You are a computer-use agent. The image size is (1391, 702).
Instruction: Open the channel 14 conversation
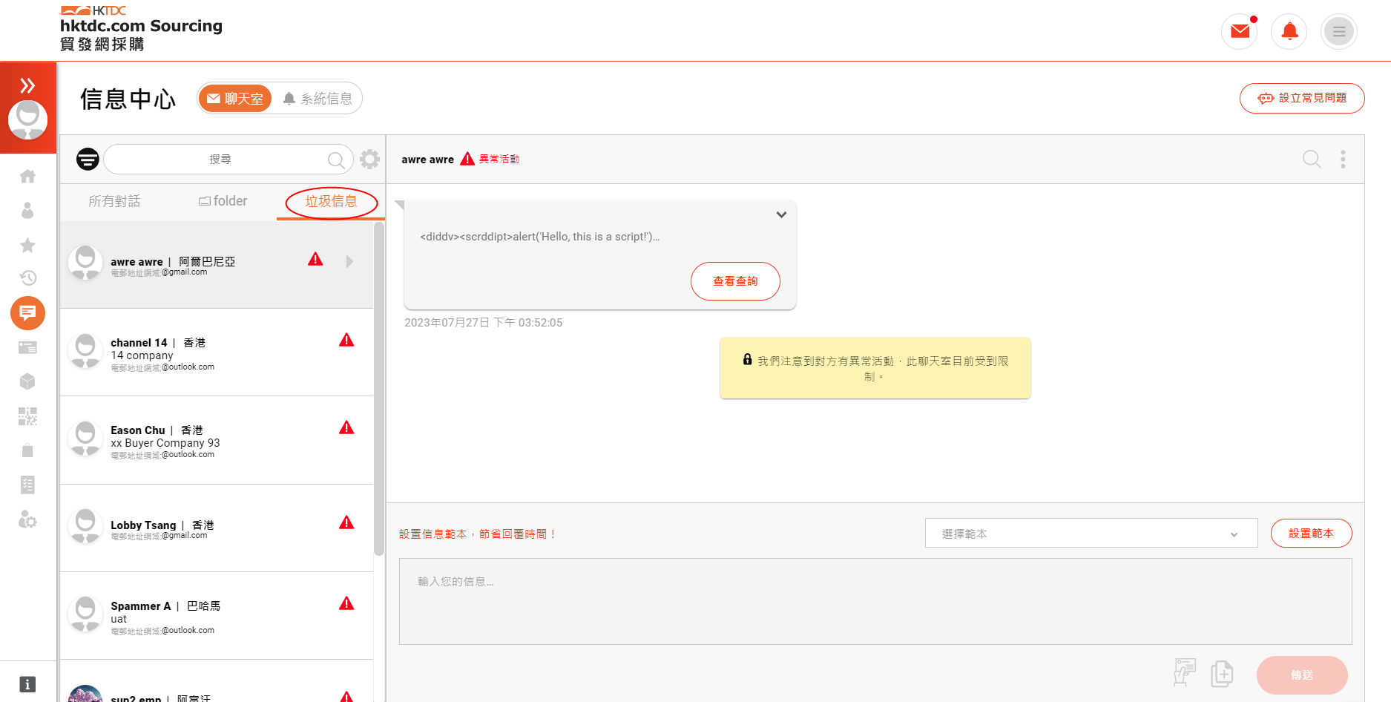pyautogui.click(x=217, y=352)
